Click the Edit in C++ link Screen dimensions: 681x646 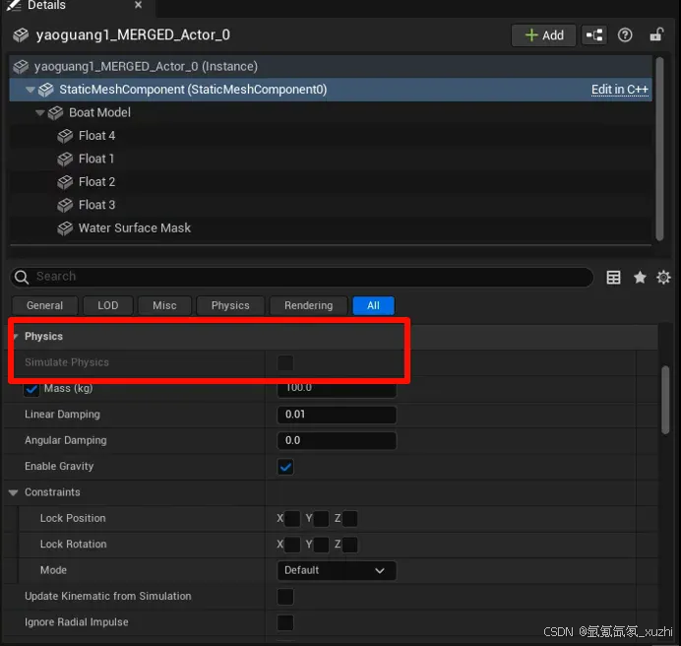(619, 90)
